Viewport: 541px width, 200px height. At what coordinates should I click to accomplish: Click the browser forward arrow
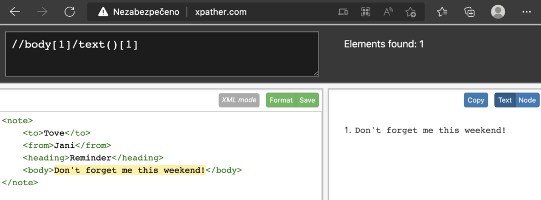(42, 12)
